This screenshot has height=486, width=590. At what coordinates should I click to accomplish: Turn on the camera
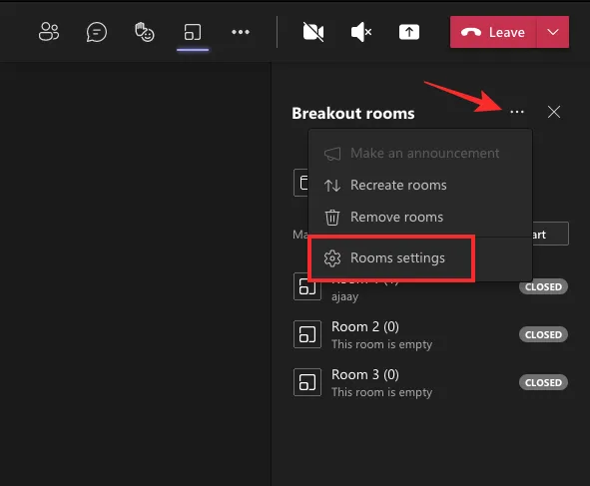[x=313, y=32]
